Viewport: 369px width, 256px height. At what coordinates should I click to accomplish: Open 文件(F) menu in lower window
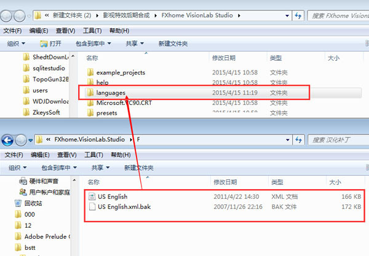tap(14, 155)
